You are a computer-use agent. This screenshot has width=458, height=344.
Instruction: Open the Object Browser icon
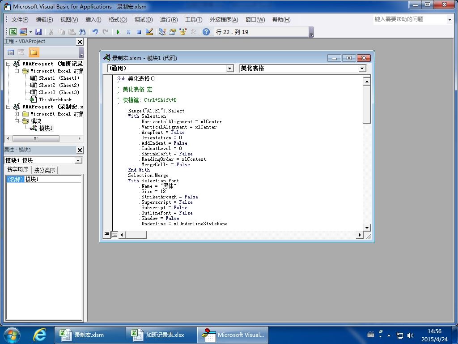(183, 32)
